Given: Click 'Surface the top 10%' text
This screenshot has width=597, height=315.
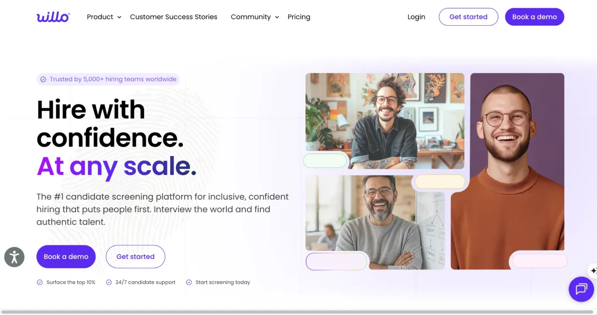Looking at the screenshot, I should tap(71, 282).
